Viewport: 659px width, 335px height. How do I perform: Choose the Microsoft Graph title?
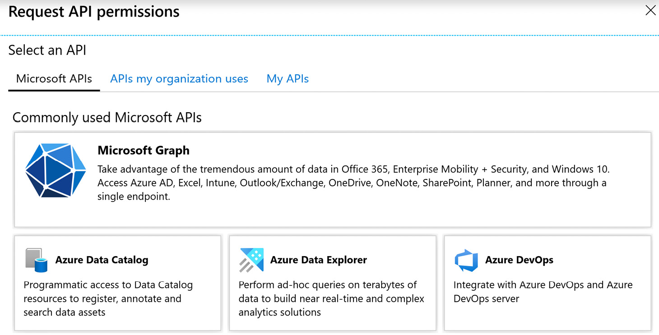(x=144, y=150)
